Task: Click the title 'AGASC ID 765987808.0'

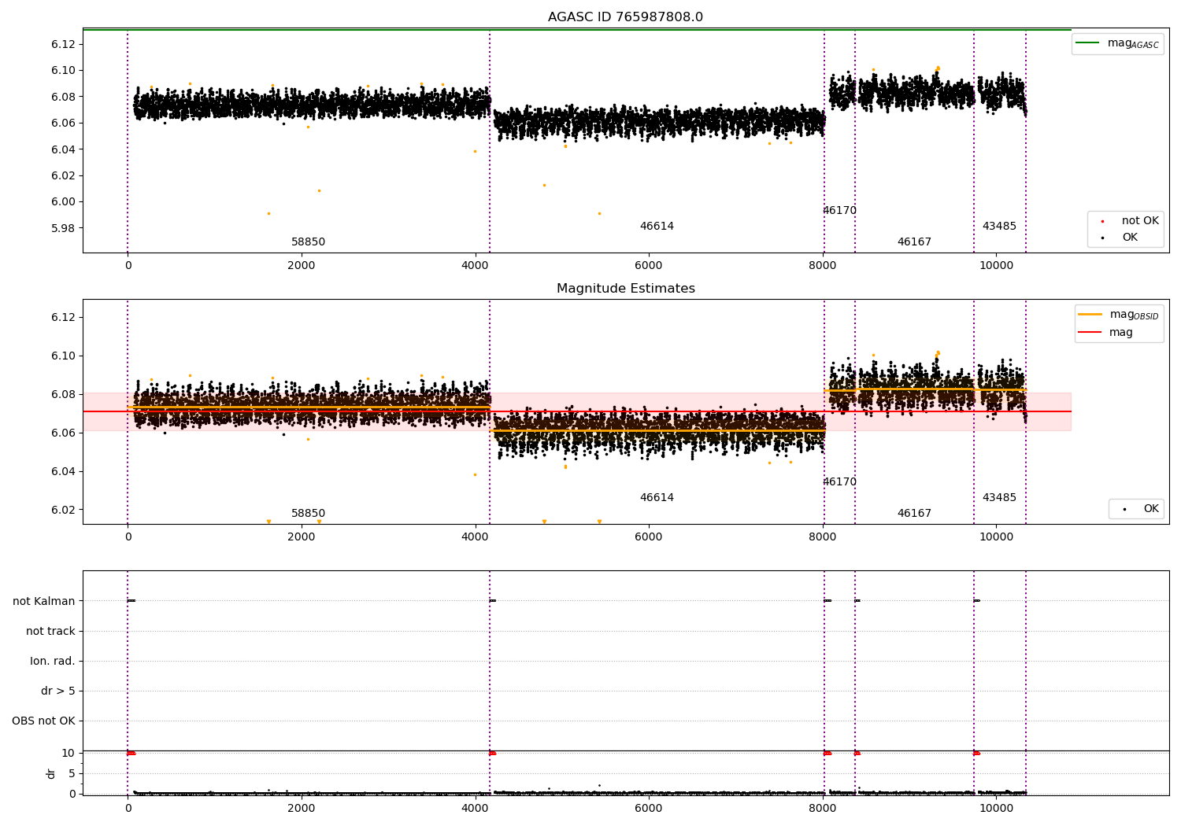Action: (x=625, y=17)
